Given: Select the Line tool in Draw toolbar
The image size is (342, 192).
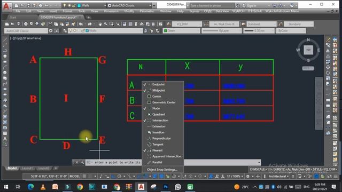Looking at the screenshot, I should point(5,39).
